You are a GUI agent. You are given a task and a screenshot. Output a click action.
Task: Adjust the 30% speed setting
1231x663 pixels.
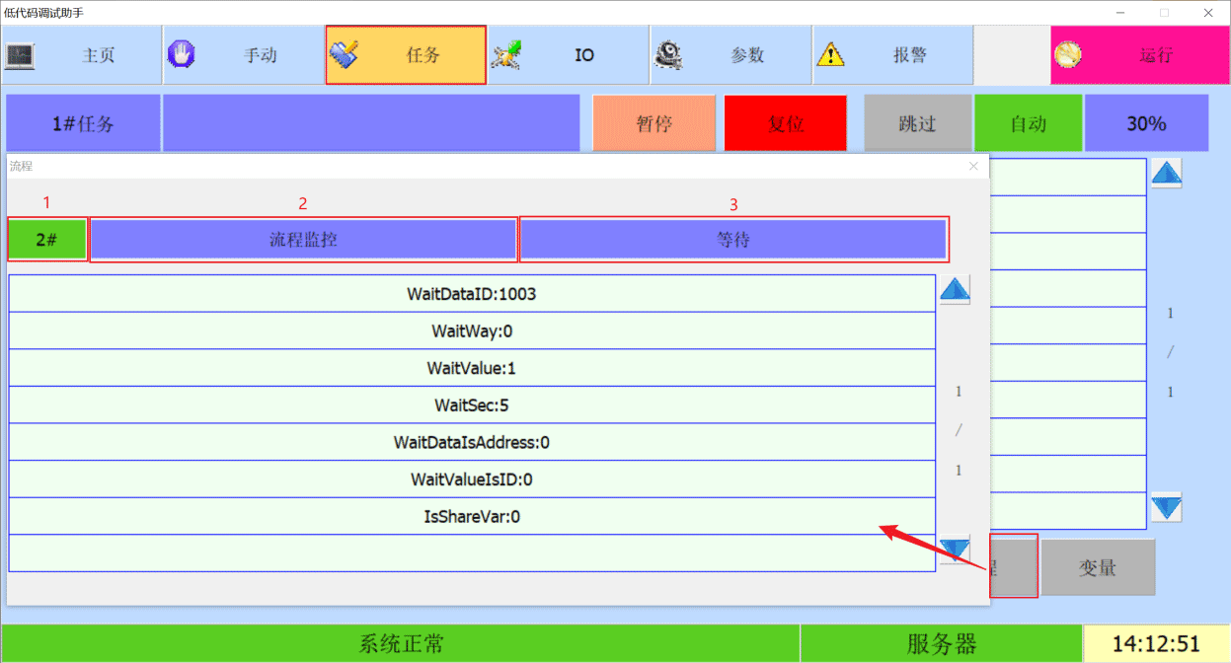click(x=1146, y=123)
